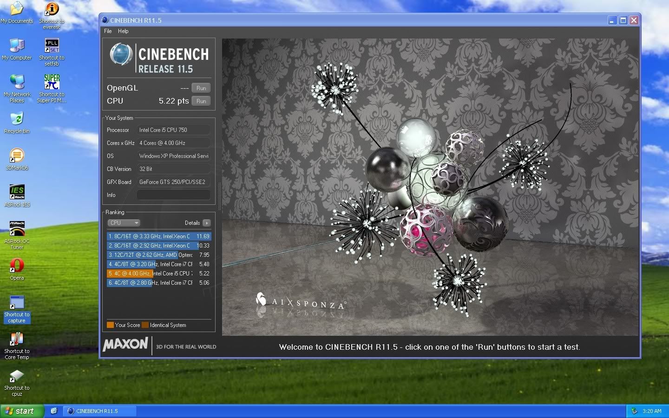Open the File menu
Image resolution: width=669 pixels, height=418 pixels.
coord(108,31)
